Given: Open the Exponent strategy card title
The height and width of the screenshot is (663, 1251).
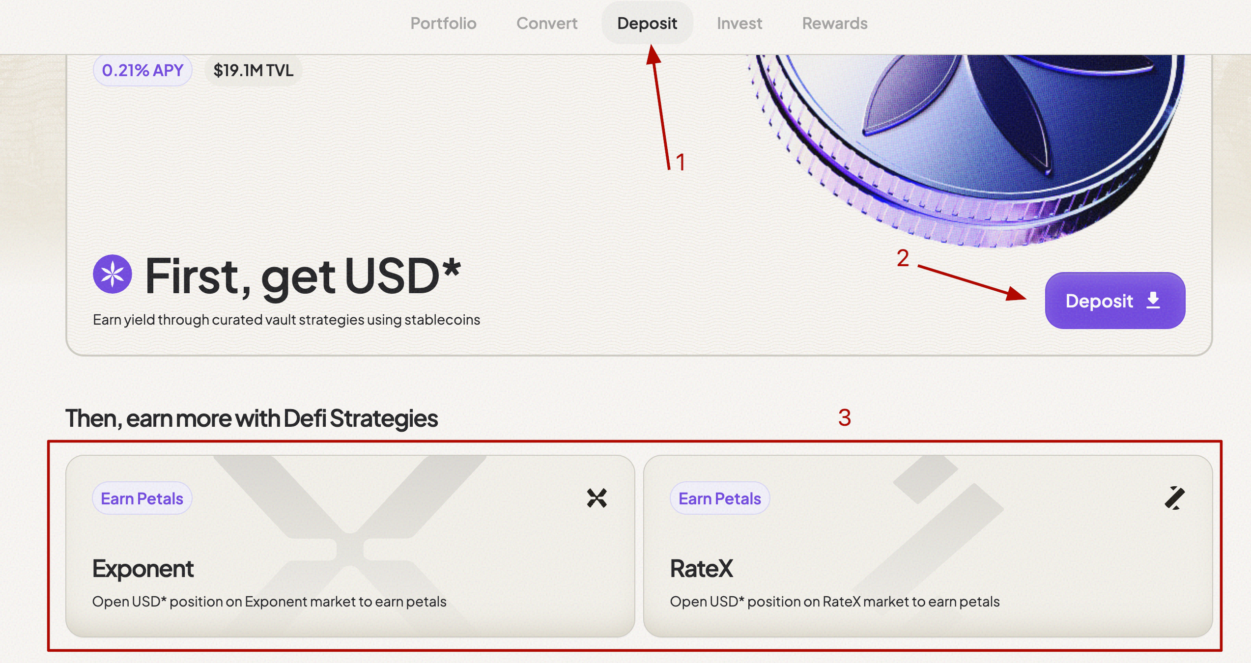Looking at the screenshot, I should point(143,569).
